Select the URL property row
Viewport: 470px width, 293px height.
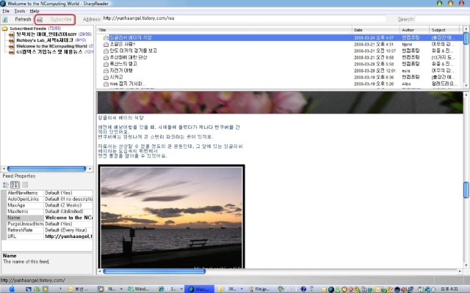[47, 237]
